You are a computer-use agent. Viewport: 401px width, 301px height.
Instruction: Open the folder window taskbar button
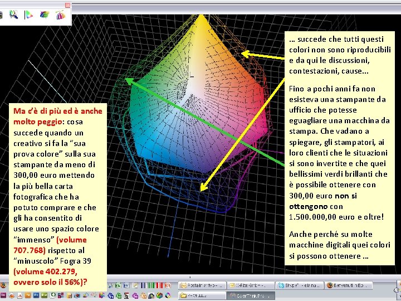point(202,295)
